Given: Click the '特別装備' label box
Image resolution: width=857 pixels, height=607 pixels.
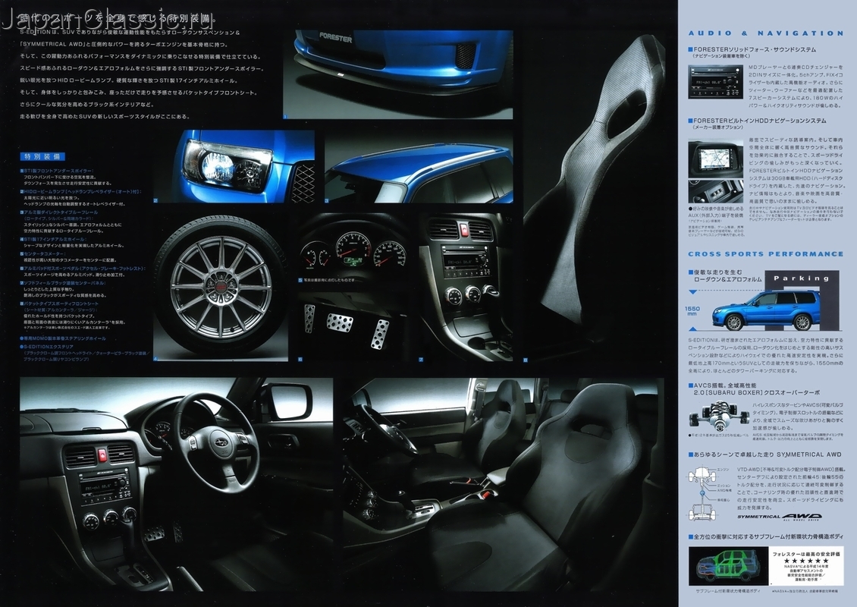Looking at the screenshot, I should [x=42, y=156].
